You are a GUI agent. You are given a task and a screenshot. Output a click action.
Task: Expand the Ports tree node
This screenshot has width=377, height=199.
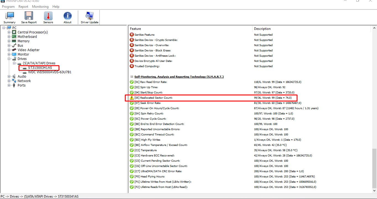[9, 85]
